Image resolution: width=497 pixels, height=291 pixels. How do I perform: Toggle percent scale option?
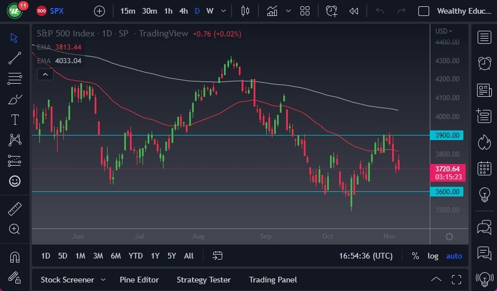[415, 256]
